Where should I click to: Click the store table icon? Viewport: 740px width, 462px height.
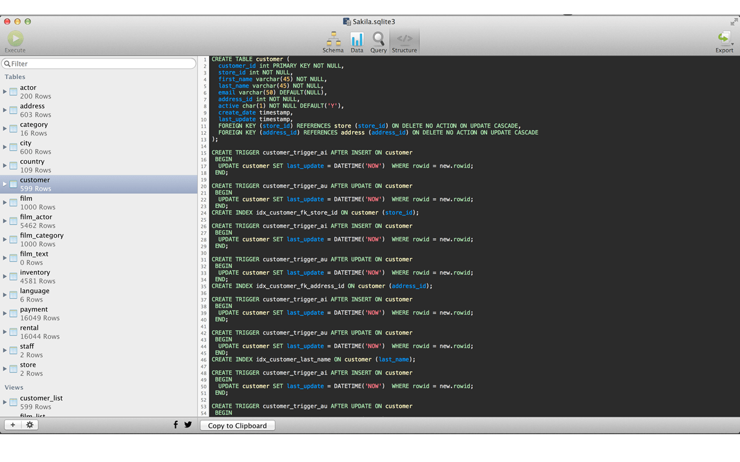[x=14, y=369]
